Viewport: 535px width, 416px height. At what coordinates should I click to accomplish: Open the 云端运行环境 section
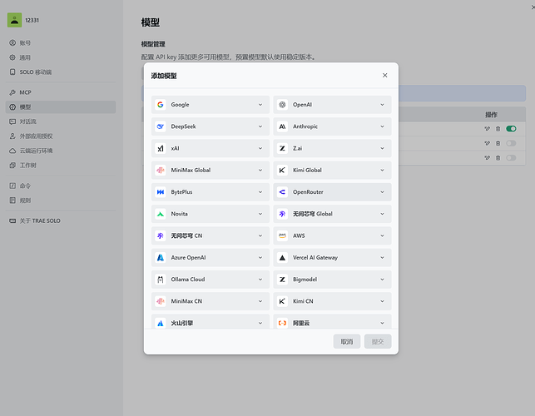point(61,151)
